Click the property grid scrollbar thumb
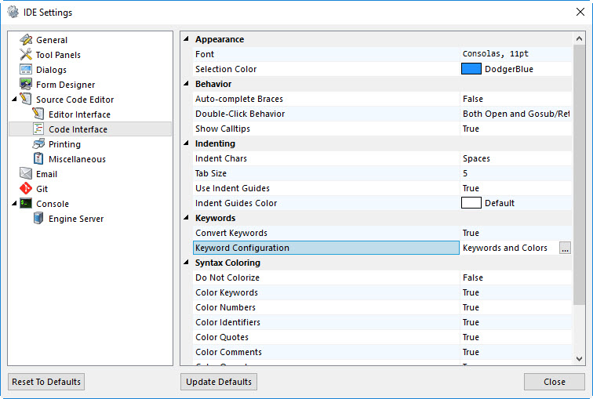This screenshot has width=593, height=399. (579, 175)
